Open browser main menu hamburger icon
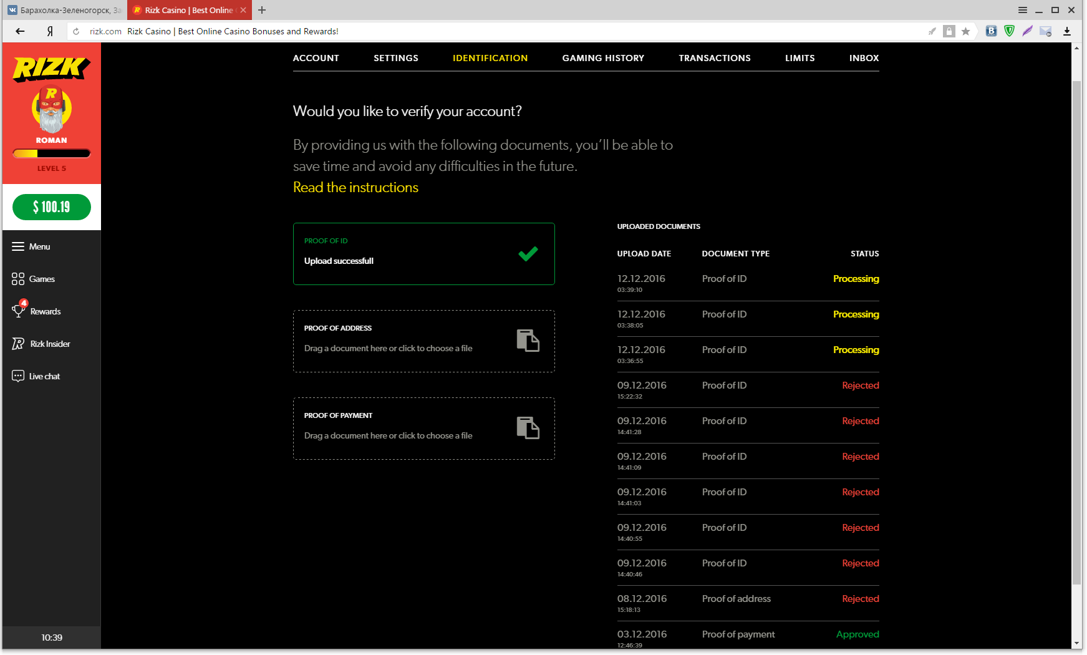The image size is (1087, 655). (1023, 10)
